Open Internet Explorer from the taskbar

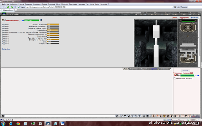point(10,124)
